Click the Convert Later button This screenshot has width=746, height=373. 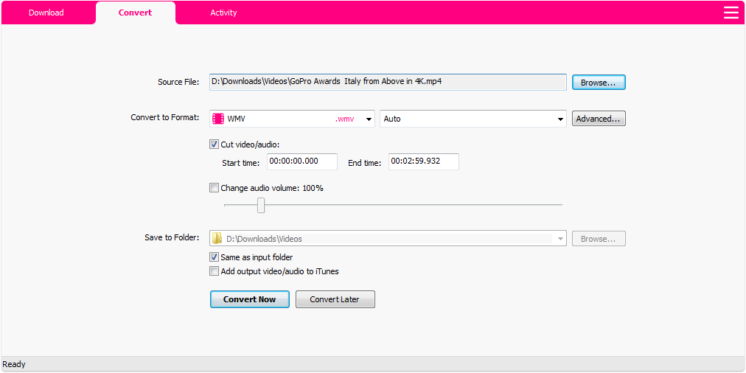[335, 299]
